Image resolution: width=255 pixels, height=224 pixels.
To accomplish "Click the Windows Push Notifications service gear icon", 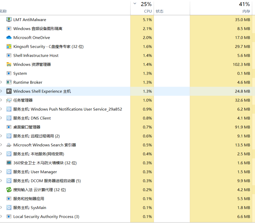I will [x=9, y=109].
